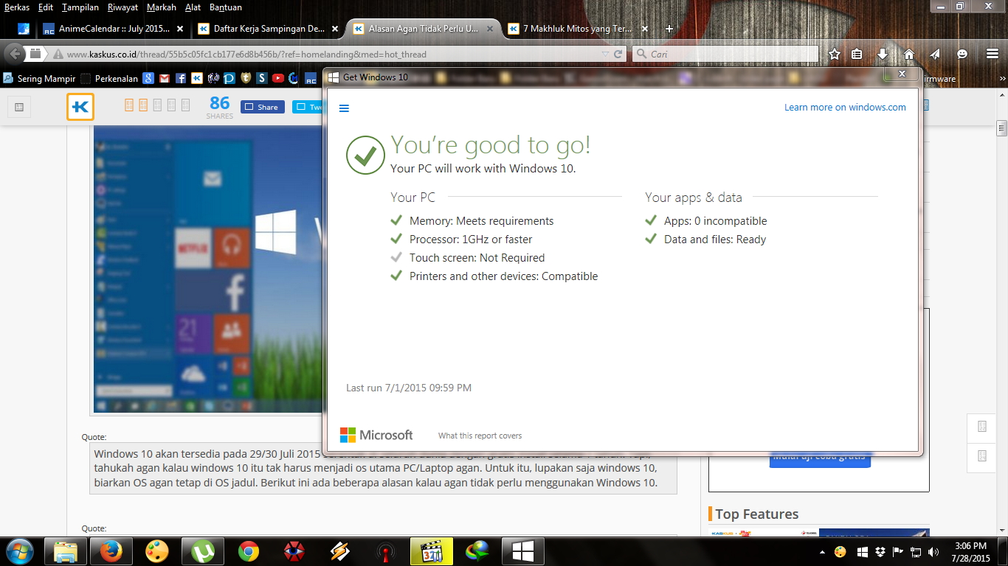Click paper plane send icon in Firefox toolbar
The image size is (1008, 566).
pyautogui.click(x=935, y=54)
